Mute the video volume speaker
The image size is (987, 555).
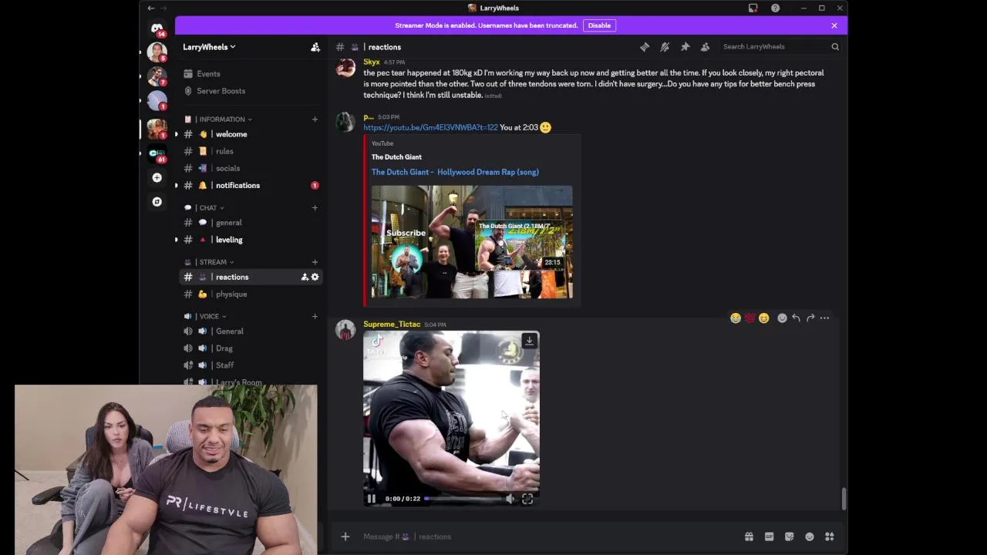[510, 499]
